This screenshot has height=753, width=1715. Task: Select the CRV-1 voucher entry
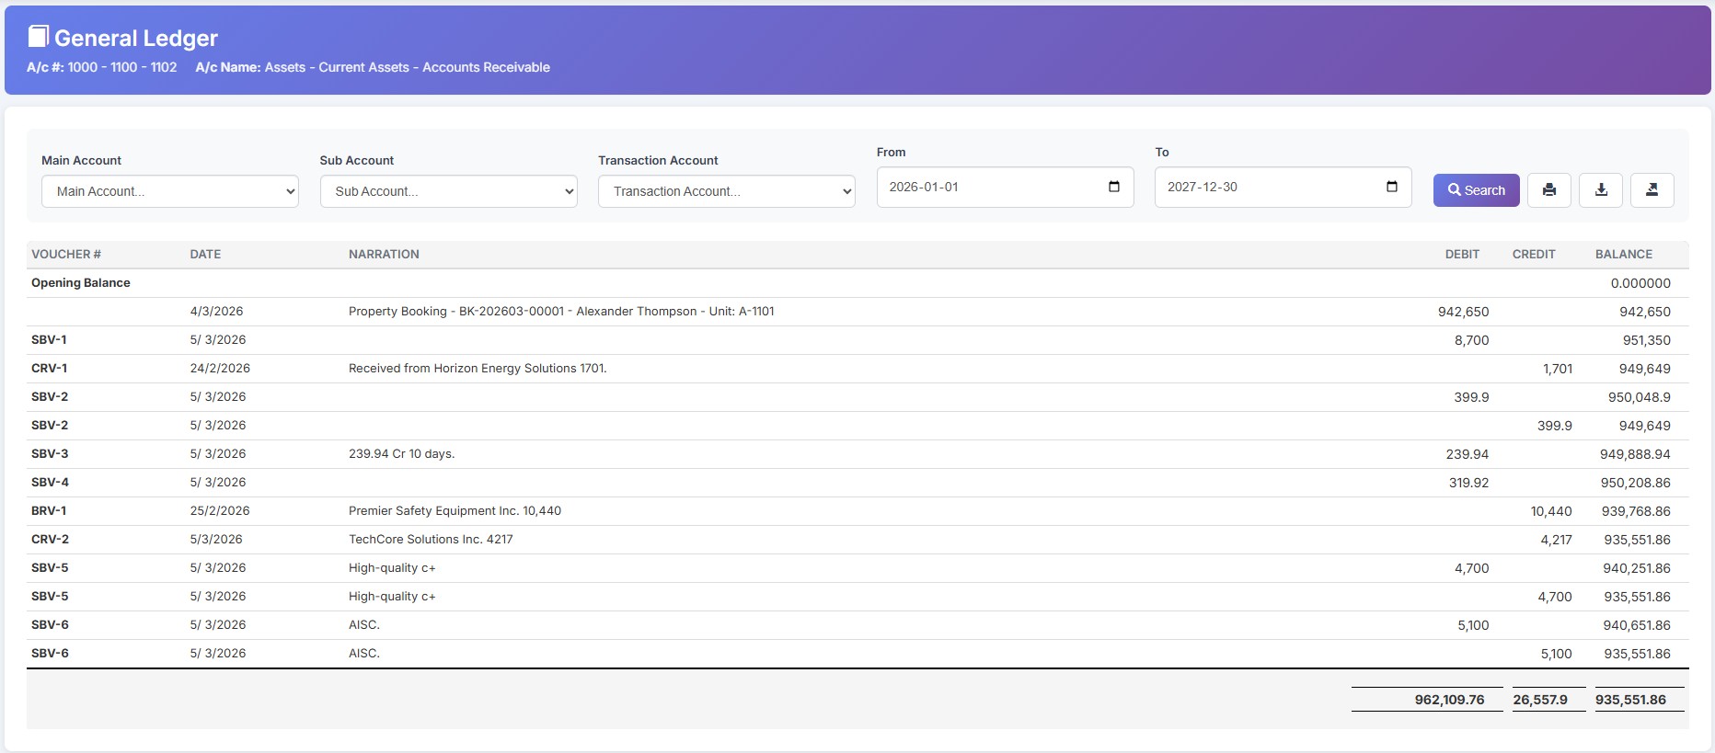pyautogui.click(x=50, y=369)
